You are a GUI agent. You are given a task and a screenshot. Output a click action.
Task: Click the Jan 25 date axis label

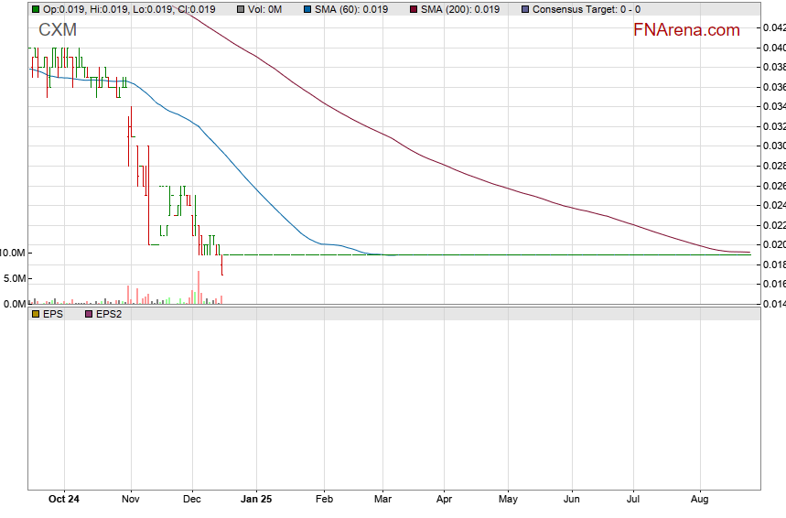tap(255, 500)
